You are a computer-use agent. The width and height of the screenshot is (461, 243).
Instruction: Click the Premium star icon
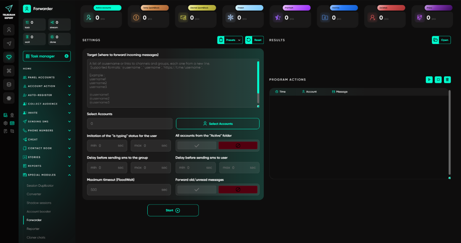click(278, 18)
